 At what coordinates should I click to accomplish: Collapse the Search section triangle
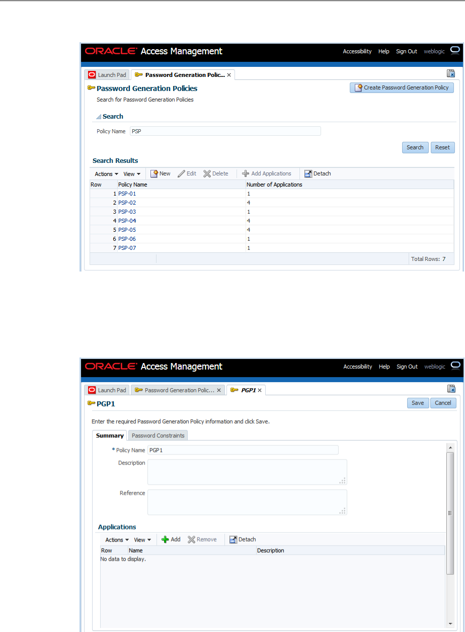coord(99,117)
